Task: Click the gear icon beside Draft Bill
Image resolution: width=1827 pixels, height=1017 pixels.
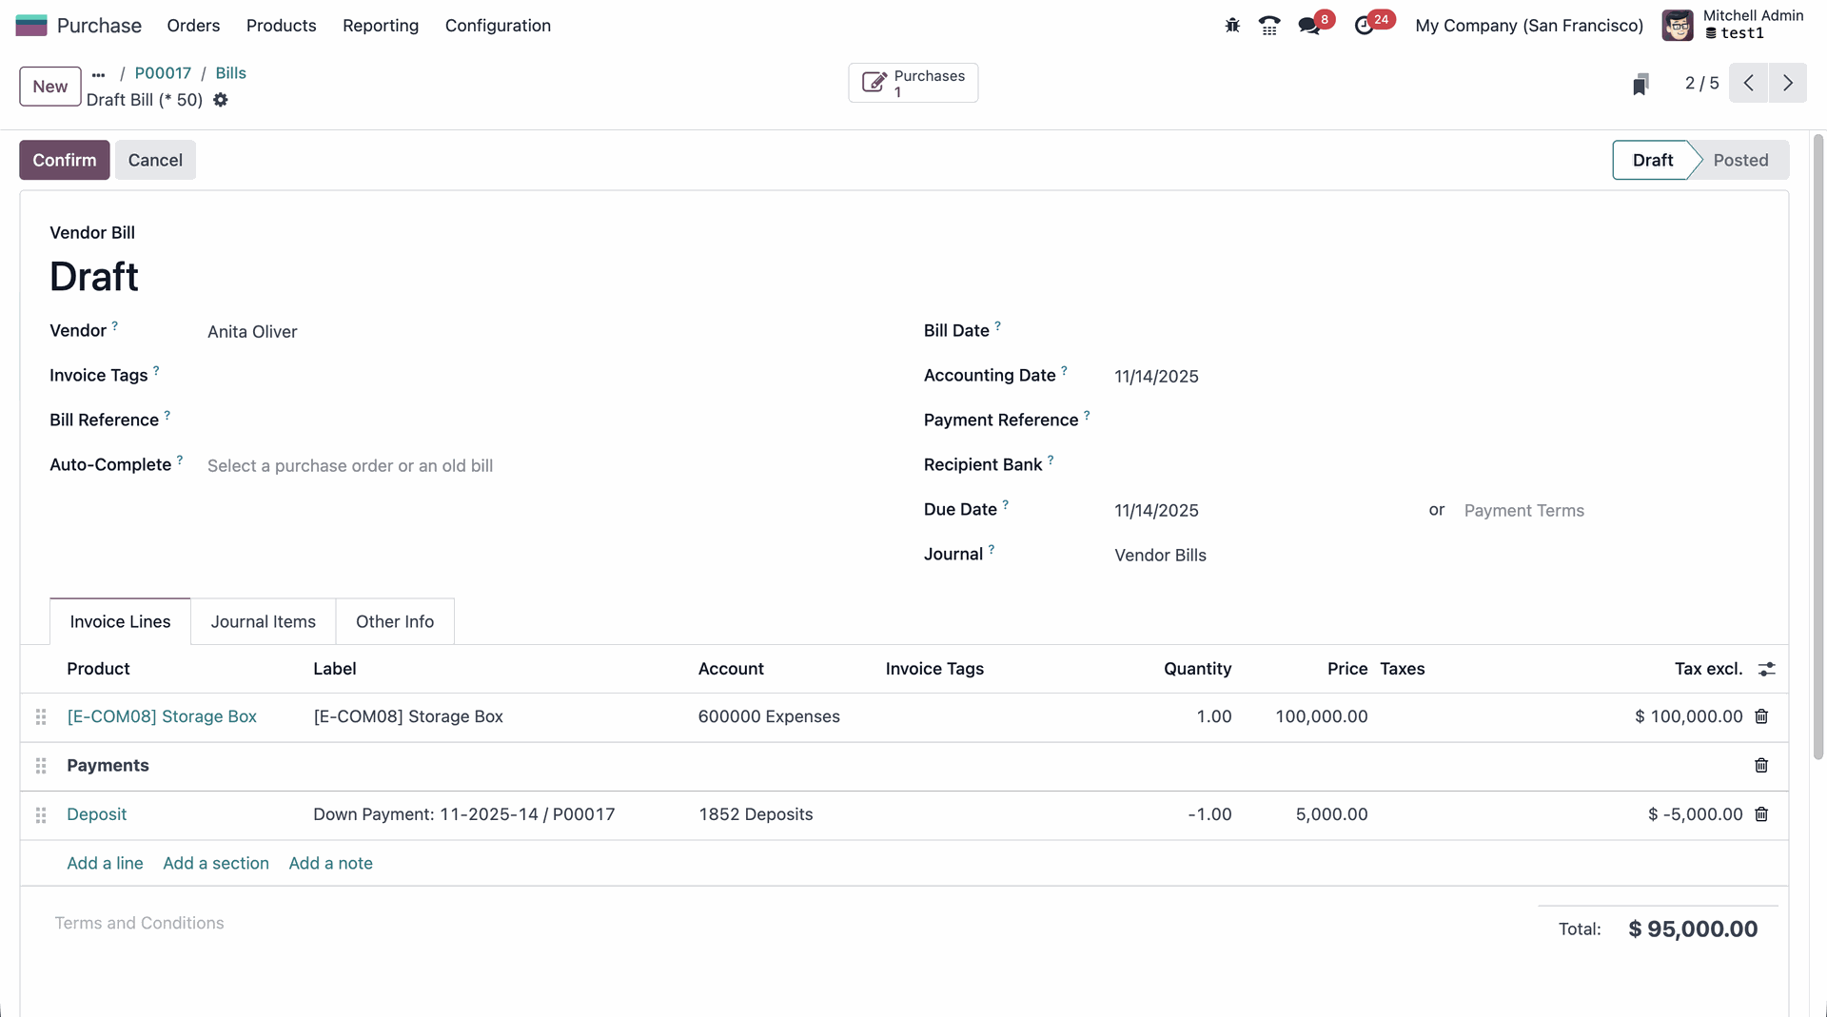Action: point(221,100)
